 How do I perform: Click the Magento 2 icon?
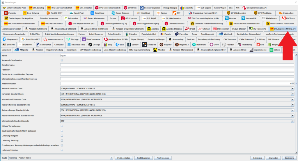click(177, 44)
